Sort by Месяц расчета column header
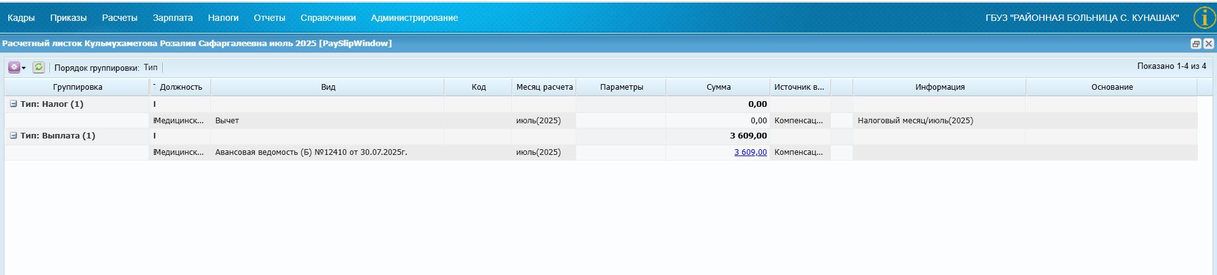The height and width of the screenshot is (275, 1217). (x=544, y=87)
